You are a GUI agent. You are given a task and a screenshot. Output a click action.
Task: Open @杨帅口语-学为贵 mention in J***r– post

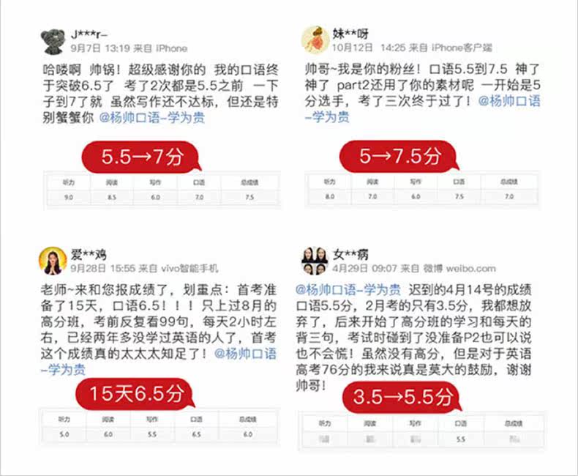[152, 118]
